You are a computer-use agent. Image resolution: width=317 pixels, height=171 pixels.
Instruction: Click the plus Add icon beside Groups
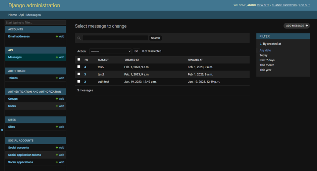57,99
